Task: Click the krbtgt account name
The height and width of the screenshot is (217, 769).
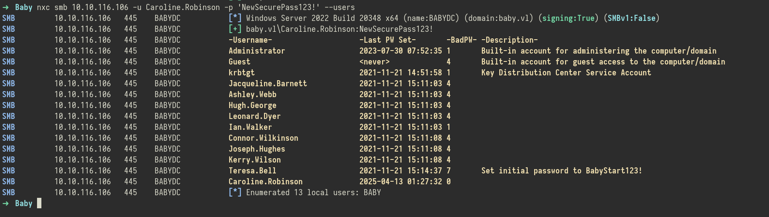Action: tap(241, 73)
